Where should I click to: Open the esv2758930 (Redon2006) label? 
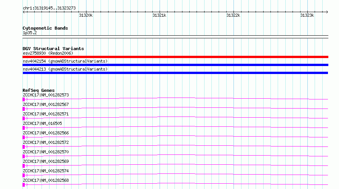tap(48, 53)
